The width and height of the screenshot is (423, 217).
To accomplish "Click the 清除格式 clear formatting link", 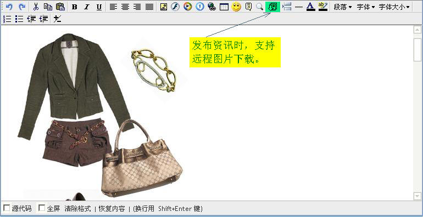I will point(77,208).
